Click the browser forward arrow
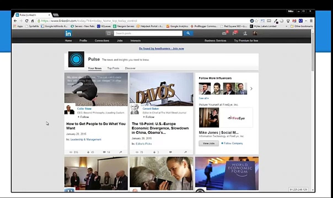333x198 pixels. click(21, 21)
